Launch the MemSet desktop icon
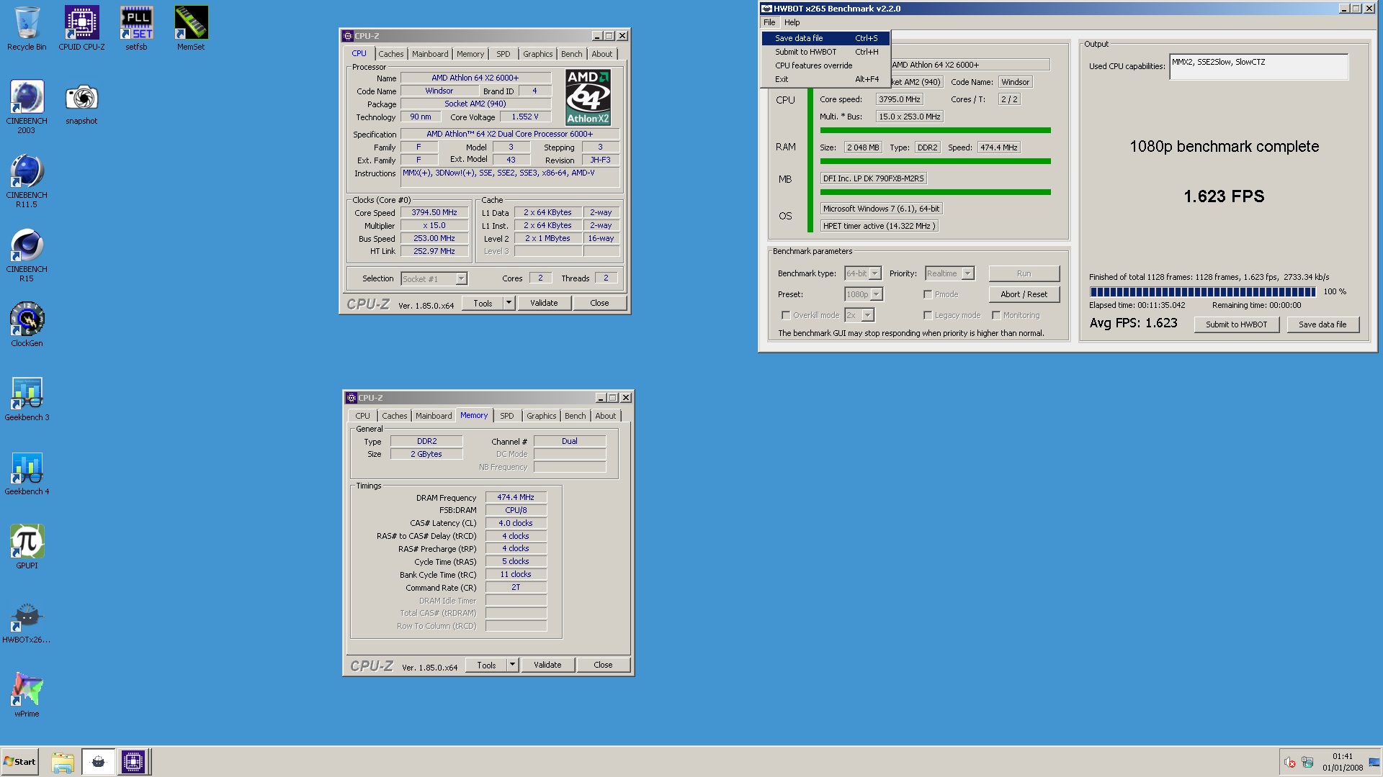1383x777 pixels. tap(191, 28)
